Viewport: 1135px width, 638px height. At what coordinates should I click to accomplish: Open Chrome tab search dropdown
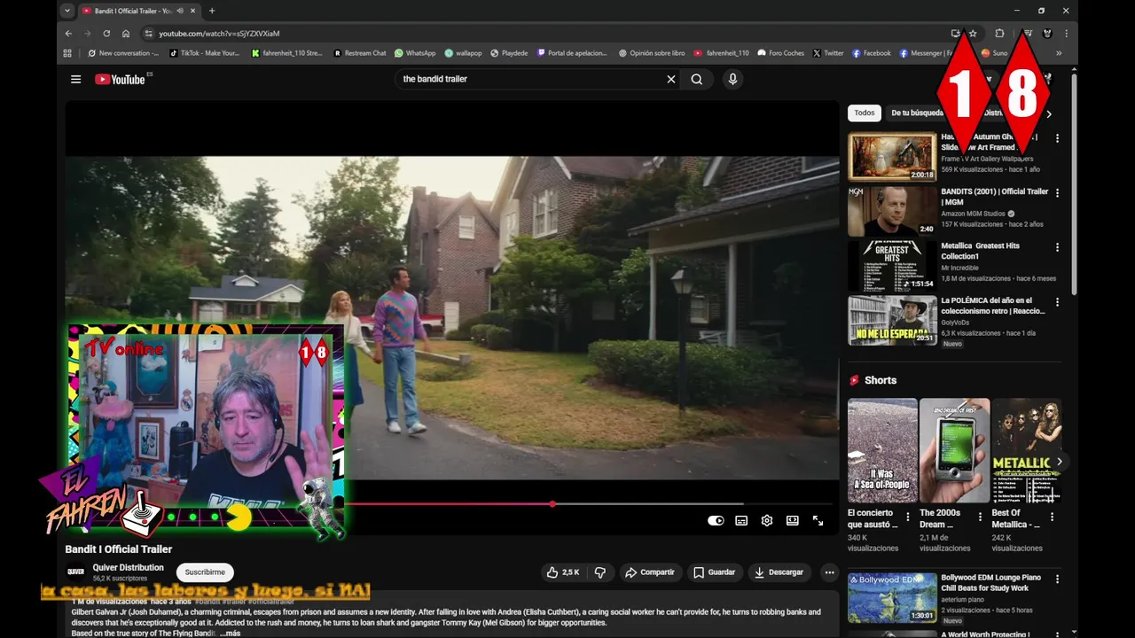[67, 11]
